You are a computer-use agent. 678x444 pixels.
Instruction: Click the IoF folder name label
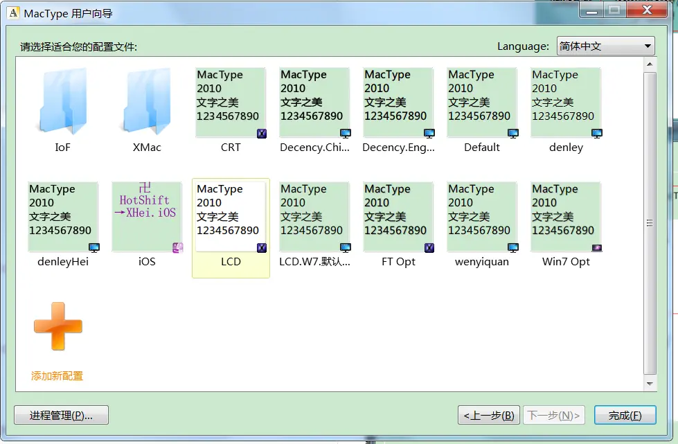(63, 148)
